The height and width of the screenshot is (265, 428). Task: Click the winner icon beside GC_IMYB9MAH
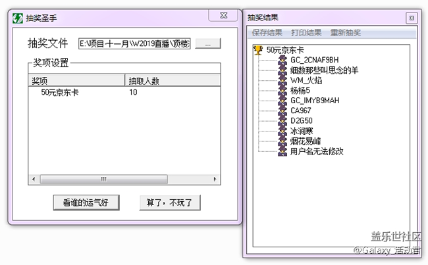click(282, 101)
